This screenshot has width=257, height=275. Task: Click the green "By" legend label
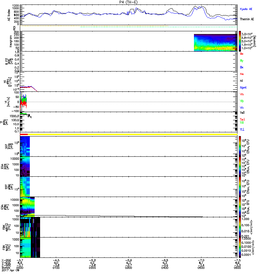(x=242, y=61)
